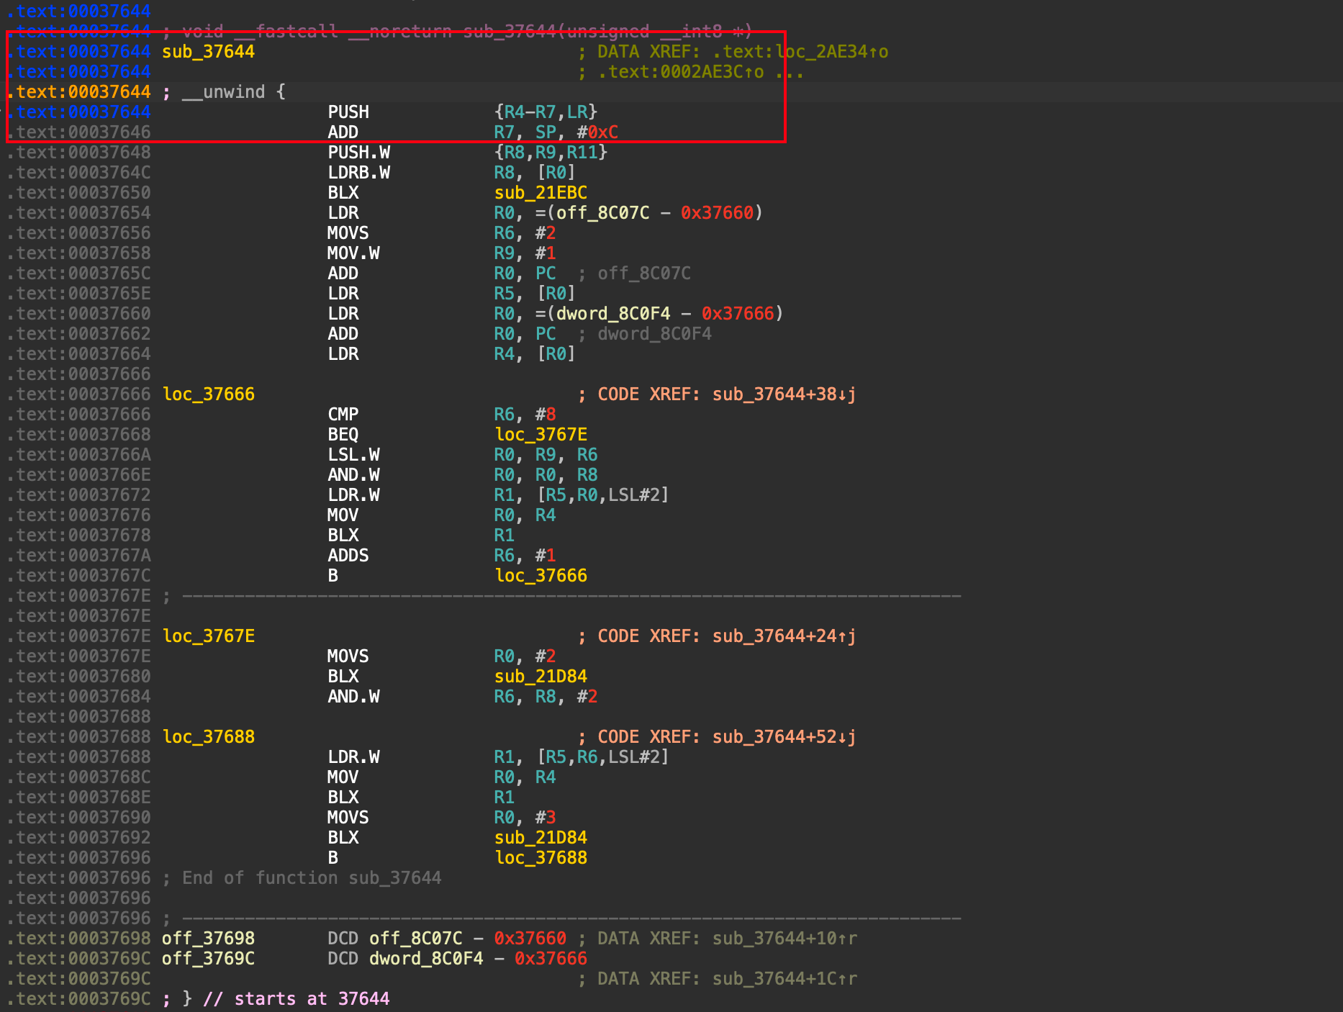The height and width of the screenshot is (1012, 1343).
Task: Click BEQ target loc_3767E
Action: tap(541, 435)
